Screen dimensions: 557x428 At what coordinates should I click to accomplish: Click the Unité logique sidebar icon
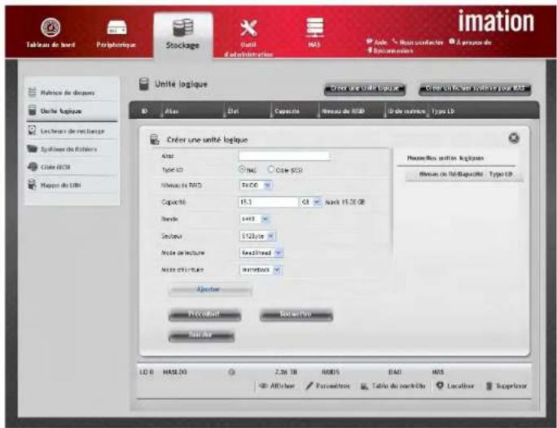pos(32,110)
